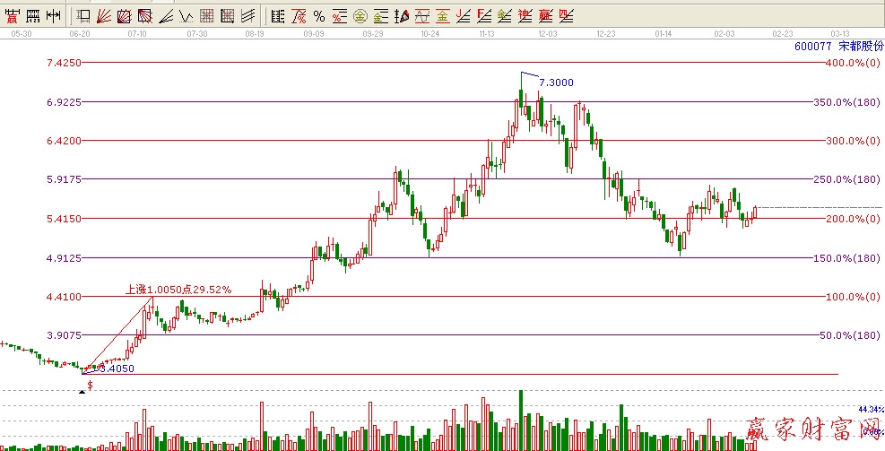Select the zigzag wave line tool

185,16
